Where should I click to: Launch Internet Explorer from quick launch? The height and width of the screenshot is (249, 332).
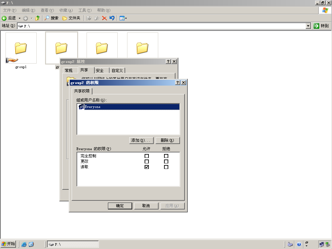(24, 244)
